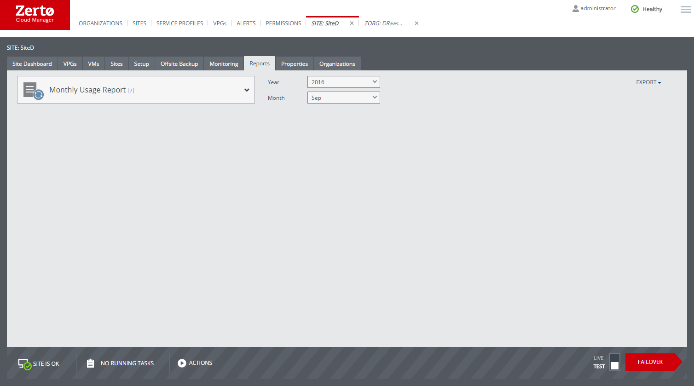
Task: Click the red Failover button
Action: pyautogui.click(x=653, y=362)
